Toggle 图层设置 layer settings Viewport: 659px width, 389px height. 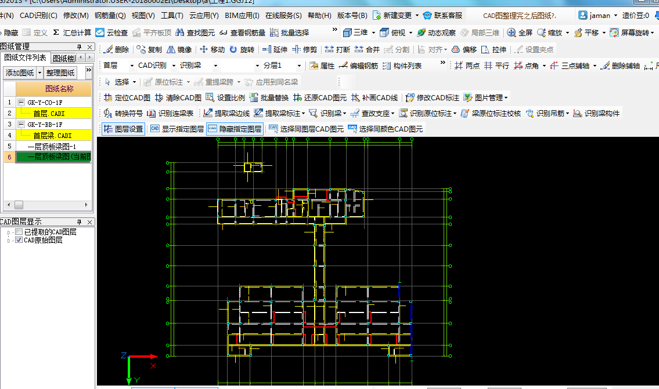(x=124, y=129)
